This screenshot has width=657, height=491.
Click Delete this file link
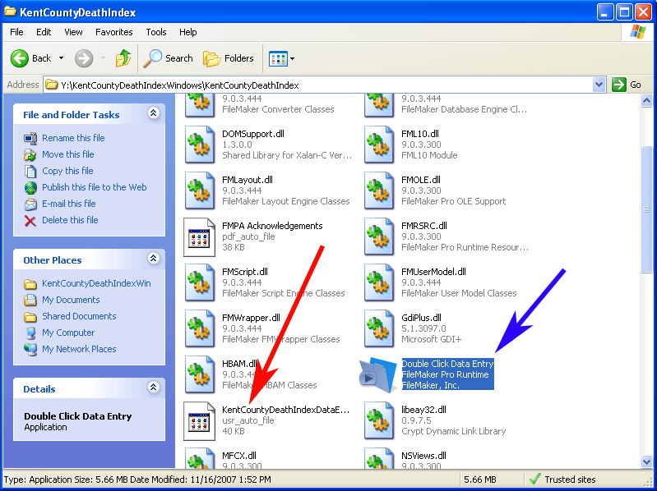(x=70, y=220)
